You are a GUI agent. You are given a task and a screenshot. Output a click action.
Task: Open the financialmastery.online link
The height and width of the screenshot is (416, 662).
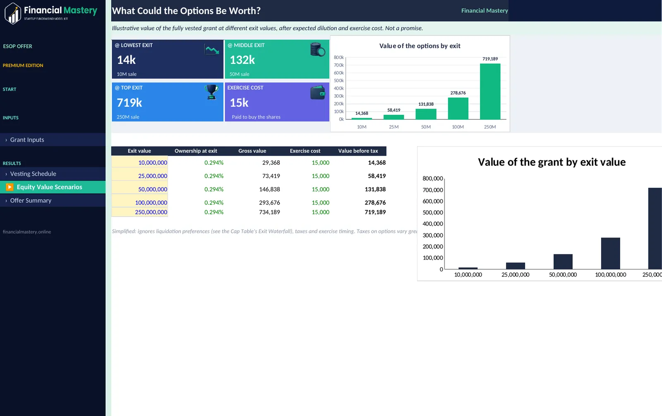[27, 232]
